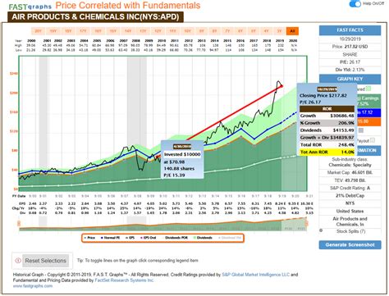Click the 'Price Correlated with Fundamentals' heading

pyautogui.click(x=128, y=5)
